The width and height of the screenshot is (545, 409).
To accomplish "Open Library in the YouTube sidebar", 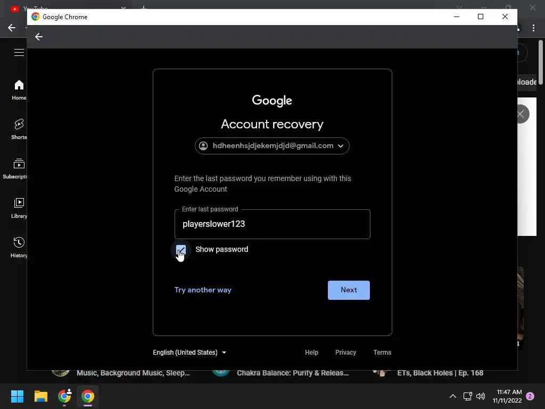I will (19, 208).
